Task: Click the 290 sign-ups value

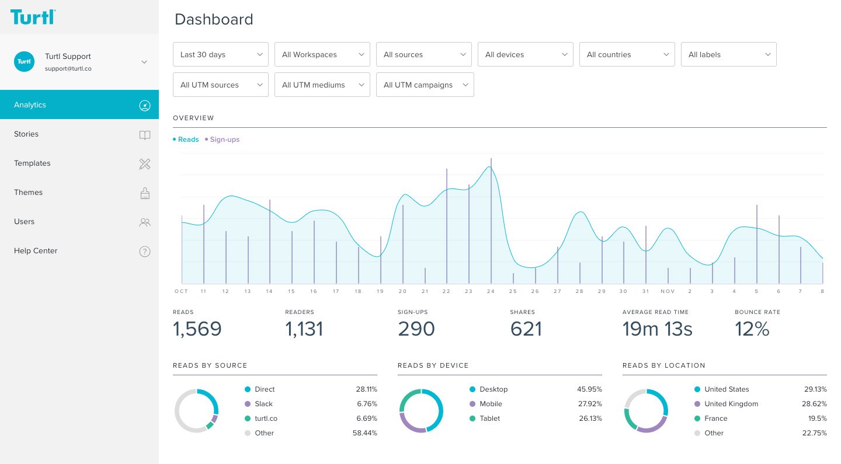Action: (416, 329)
